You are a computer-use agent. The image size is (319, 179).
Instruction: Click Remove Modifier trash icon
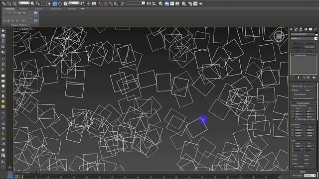click(309, 78)
